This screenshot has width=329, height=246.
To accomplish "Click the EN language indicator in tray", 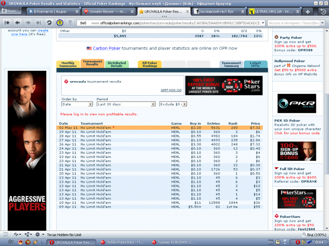I will 270,242.
